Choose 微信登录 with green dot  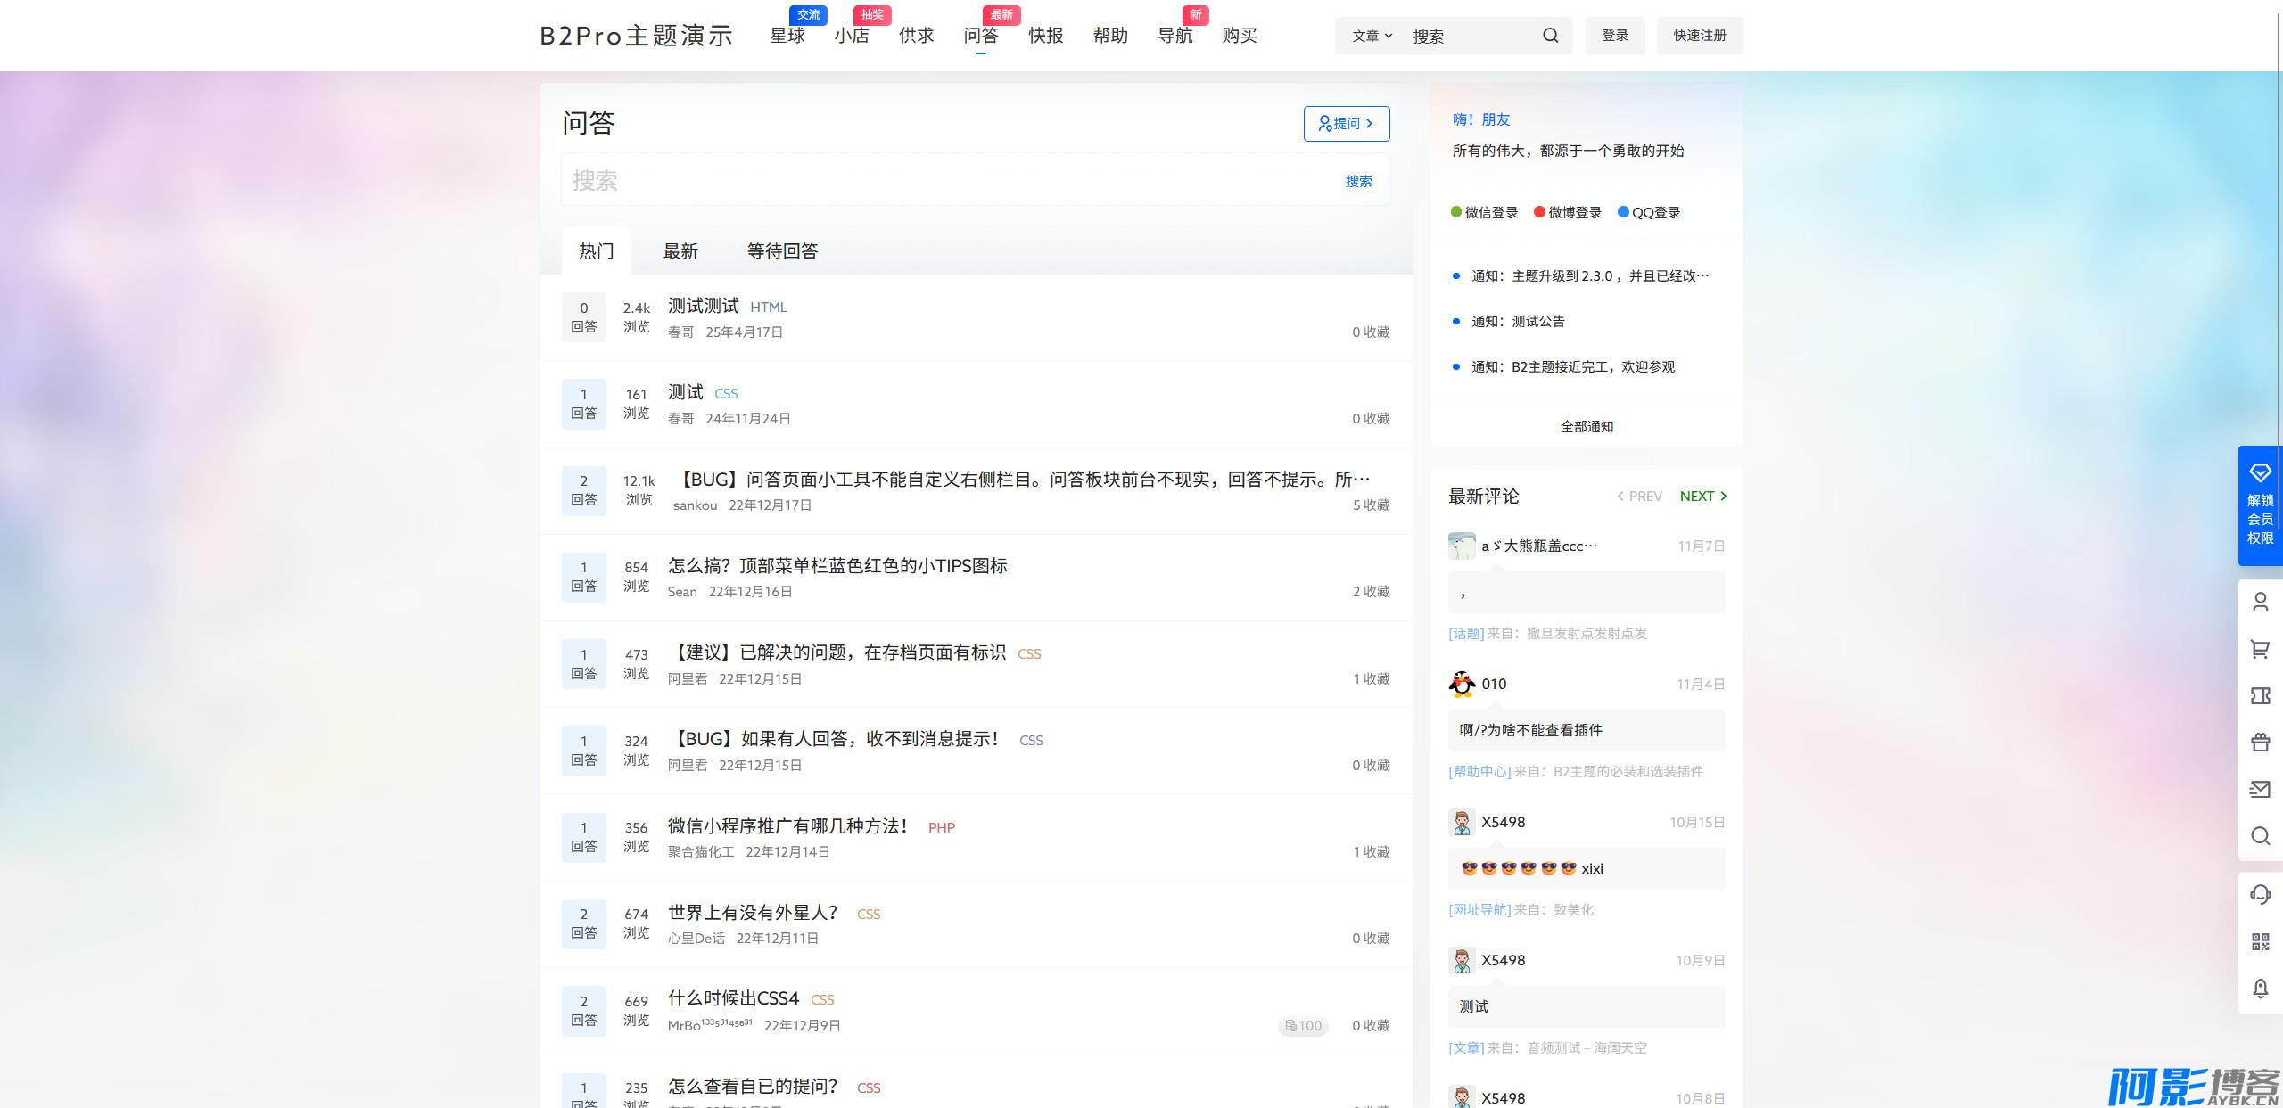[x=1484, y=213]
